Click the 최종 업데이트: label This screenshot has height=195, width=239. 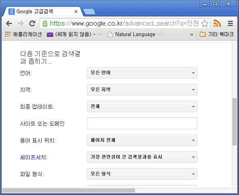point(37,107)
